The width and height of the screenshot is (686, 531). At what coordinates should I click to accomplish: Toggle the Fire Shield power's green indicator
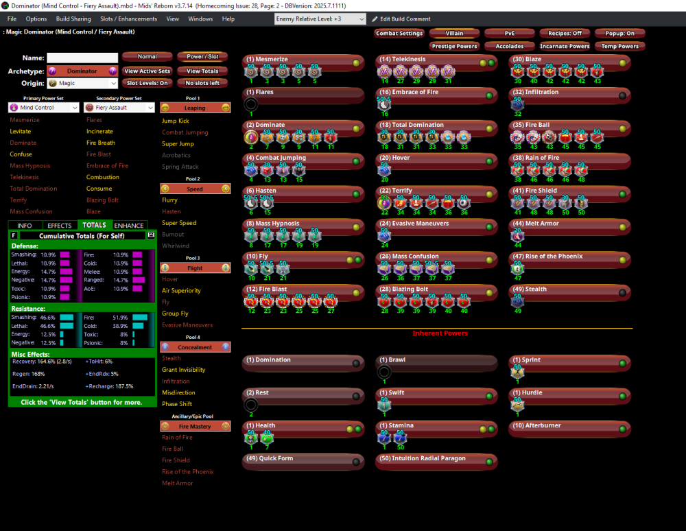(622, 195)
